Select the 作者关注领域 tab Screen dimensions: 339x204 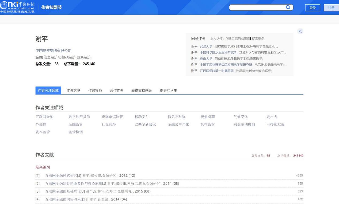pos(48,91)
